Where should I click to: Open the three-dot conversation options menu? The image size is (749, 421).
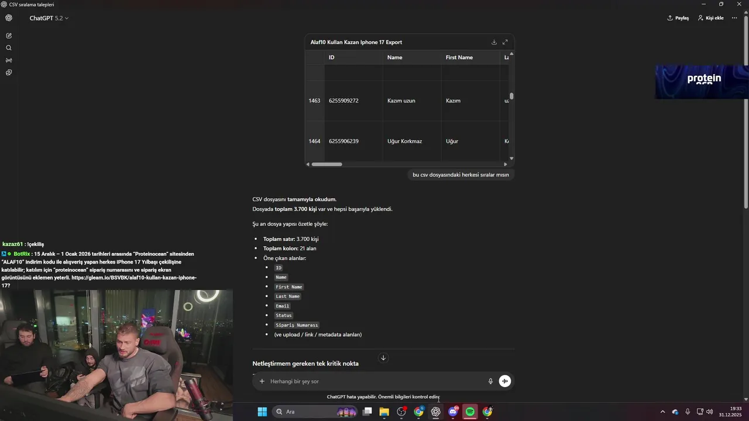pyautogui.click(x=734, y=18)
